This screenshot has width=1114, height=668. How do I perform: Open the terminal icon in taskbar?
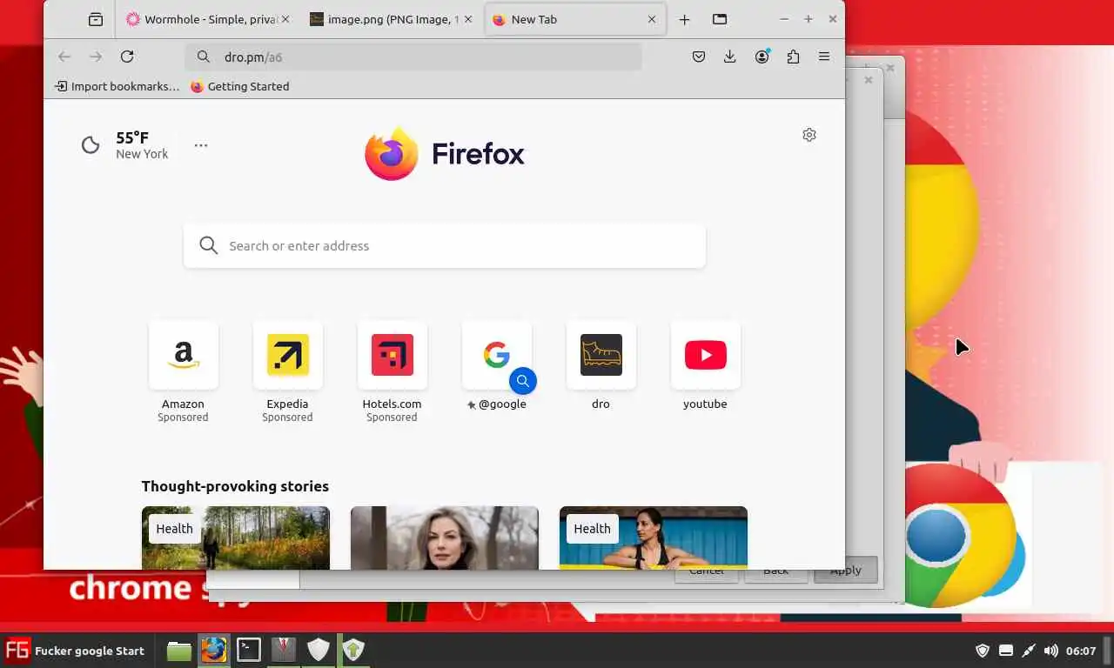[249, 650]
